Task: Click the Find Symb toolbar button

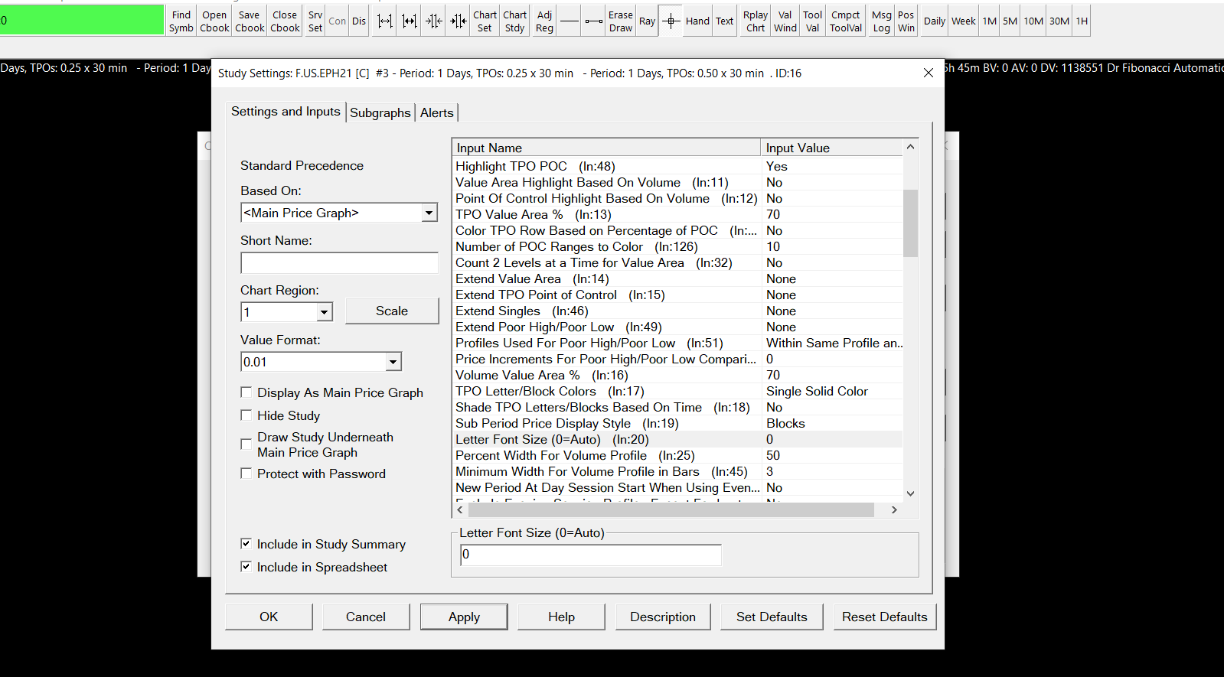Action: (x=181, y=21)
